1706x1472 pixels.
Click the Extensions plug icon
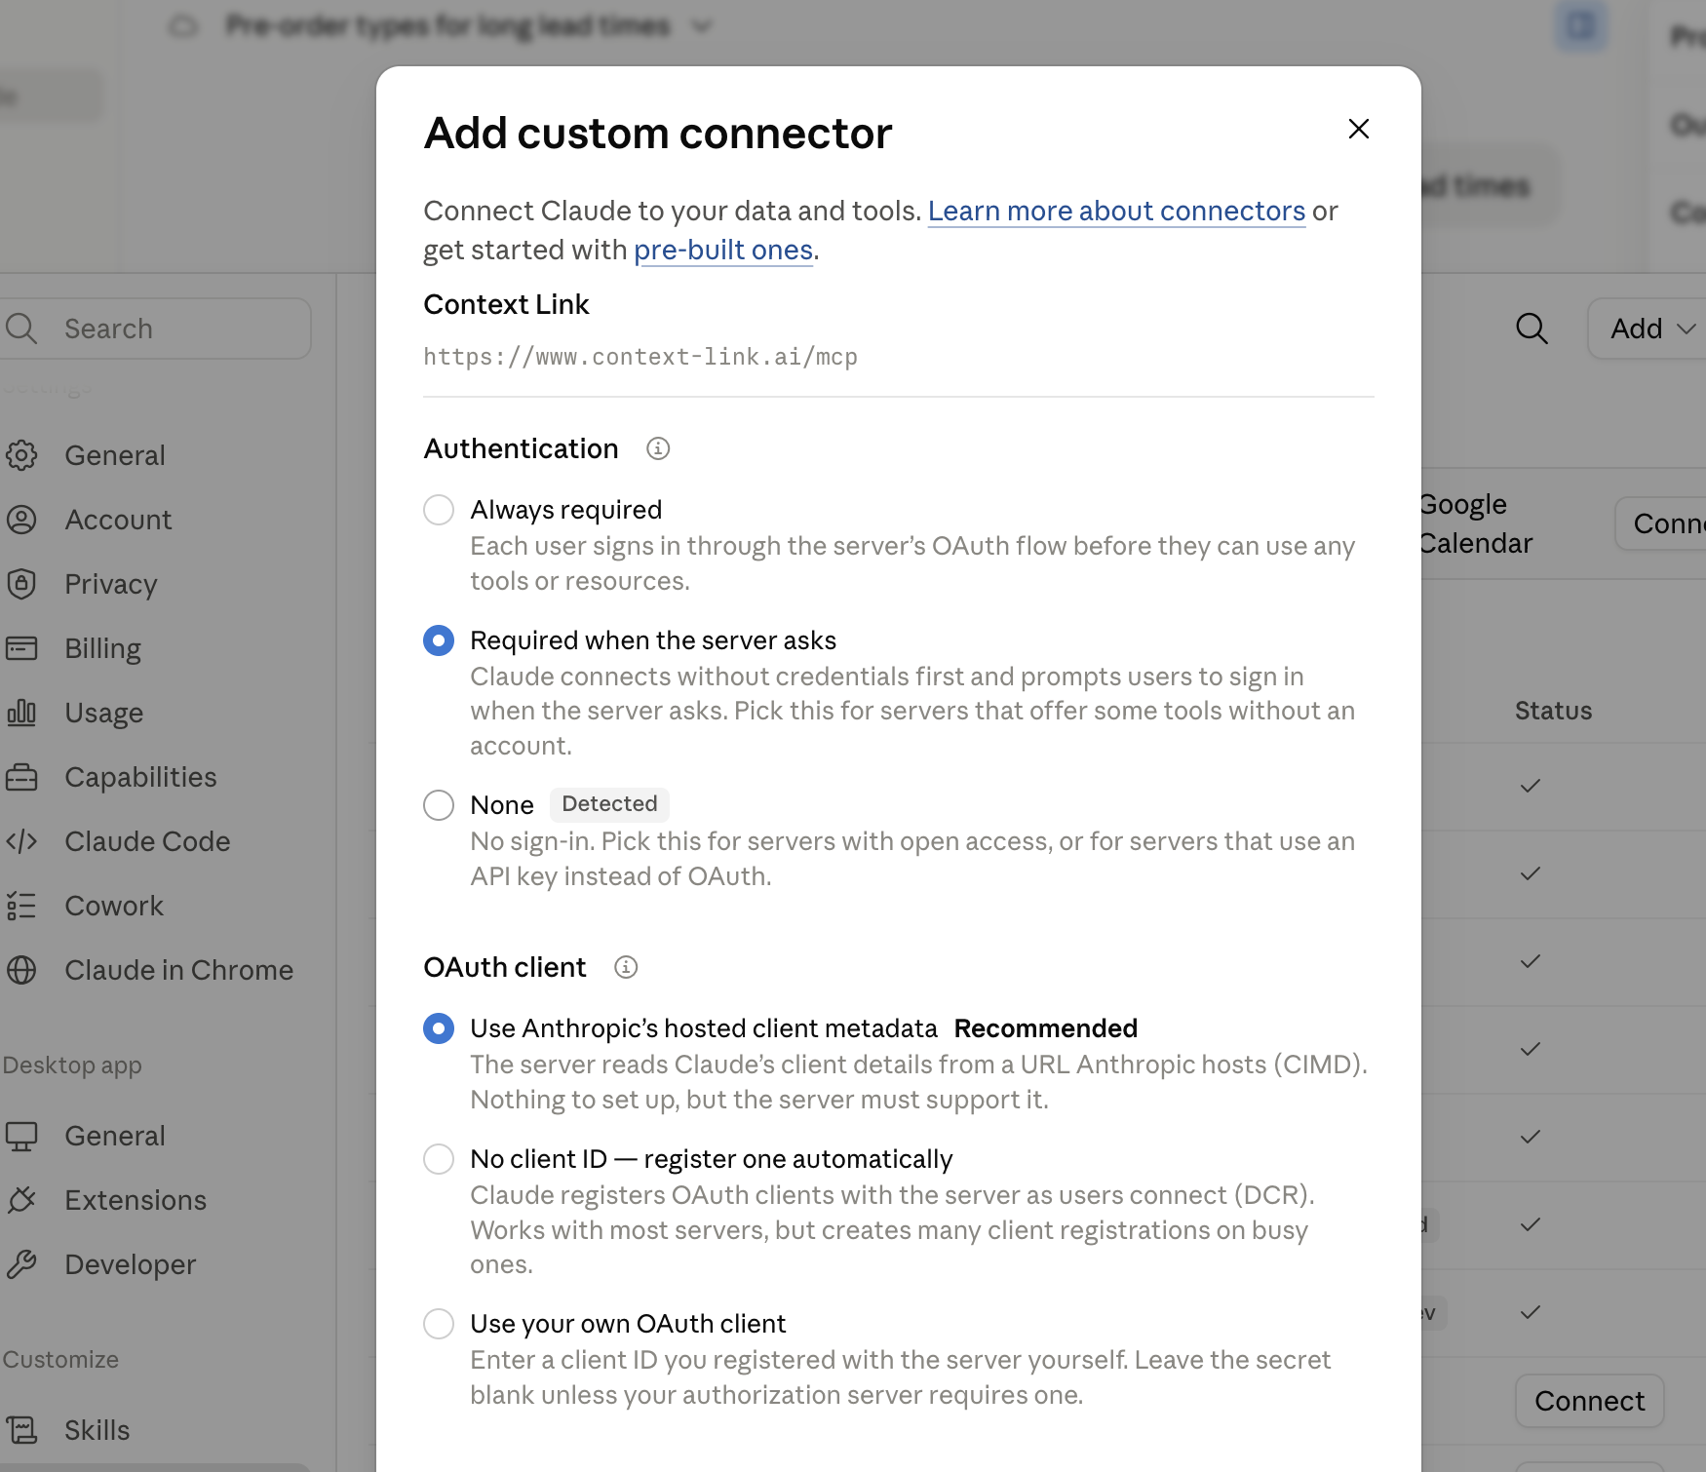(x=21, y=1200)
